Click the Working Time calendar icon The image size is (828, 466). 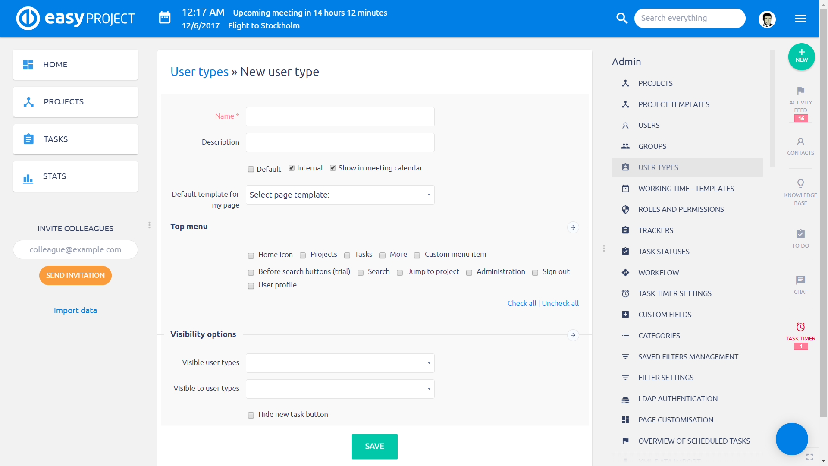[625, 189]
